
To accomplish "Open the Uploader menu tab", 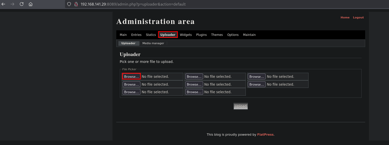I will 168,35.
